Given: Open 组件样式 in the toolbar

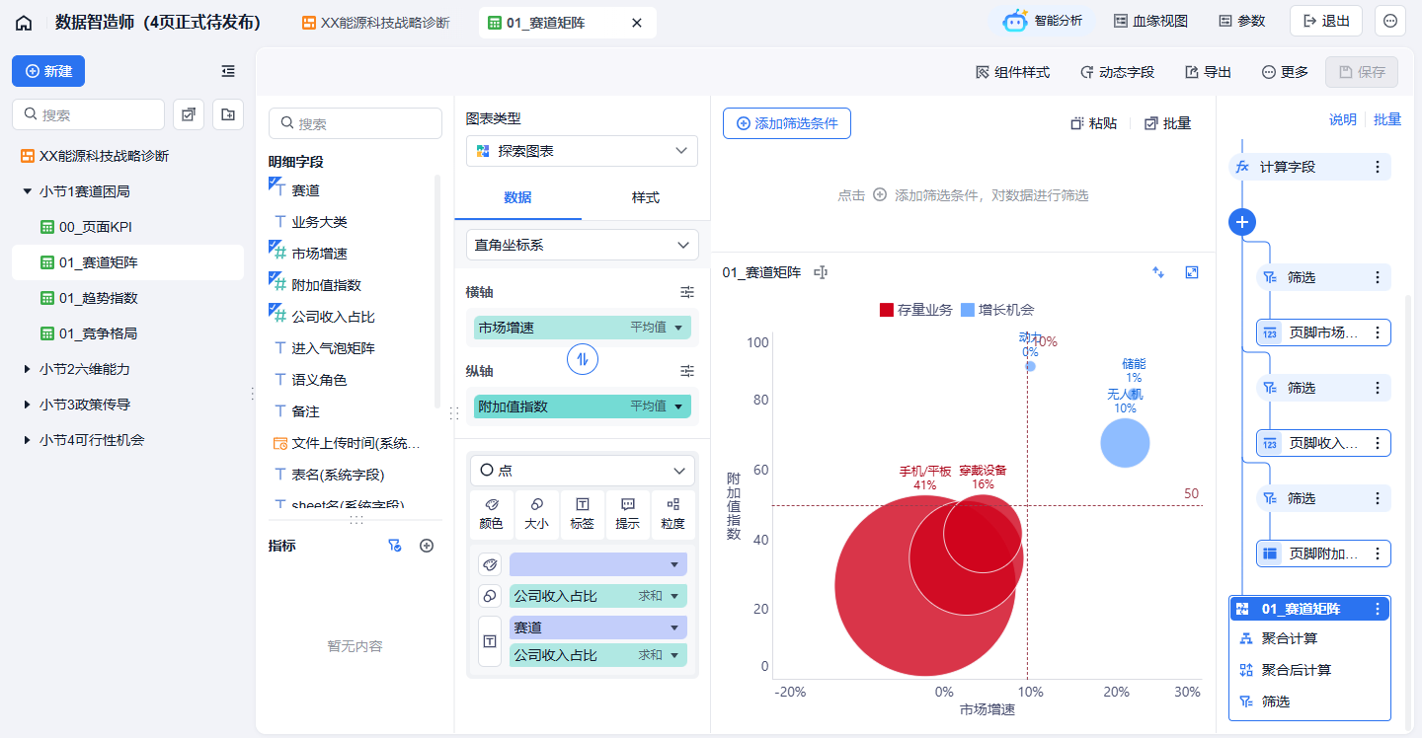Looking at the screenshot, I should (1012, 72).
